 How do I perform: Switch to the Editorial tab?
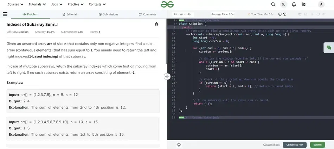70,14
